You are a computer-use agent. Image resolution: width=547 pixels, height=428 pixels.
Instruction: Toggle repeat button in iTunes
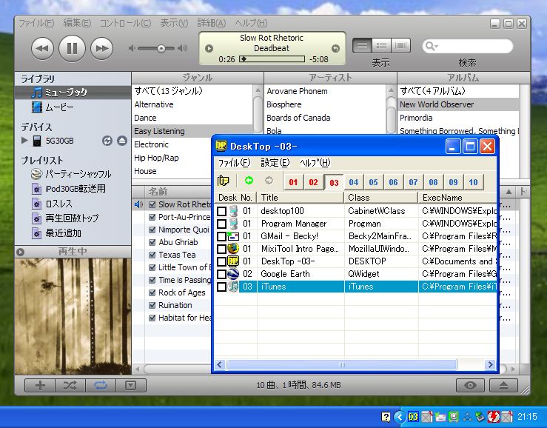tap(101, 385)
